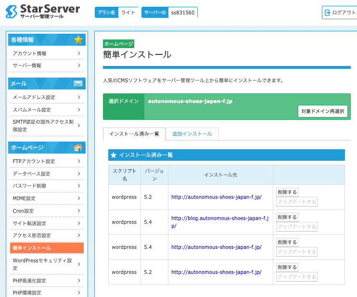Click the envelope icon in メール header
The image size is (357, 297).
[78, 84]
